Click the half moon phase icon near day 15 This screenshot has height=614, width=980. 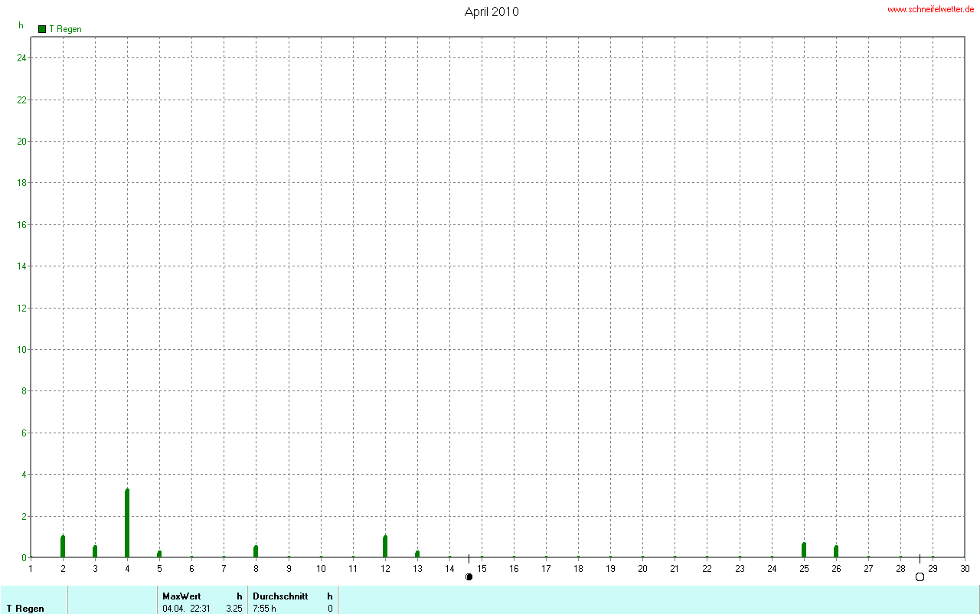[469, 576]
